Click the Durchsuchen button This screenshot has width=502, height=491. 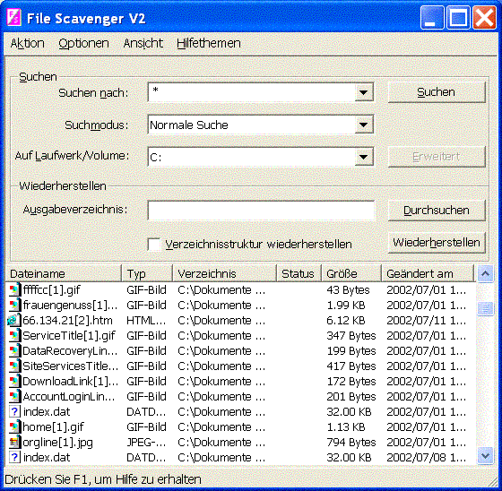[437, 211]
